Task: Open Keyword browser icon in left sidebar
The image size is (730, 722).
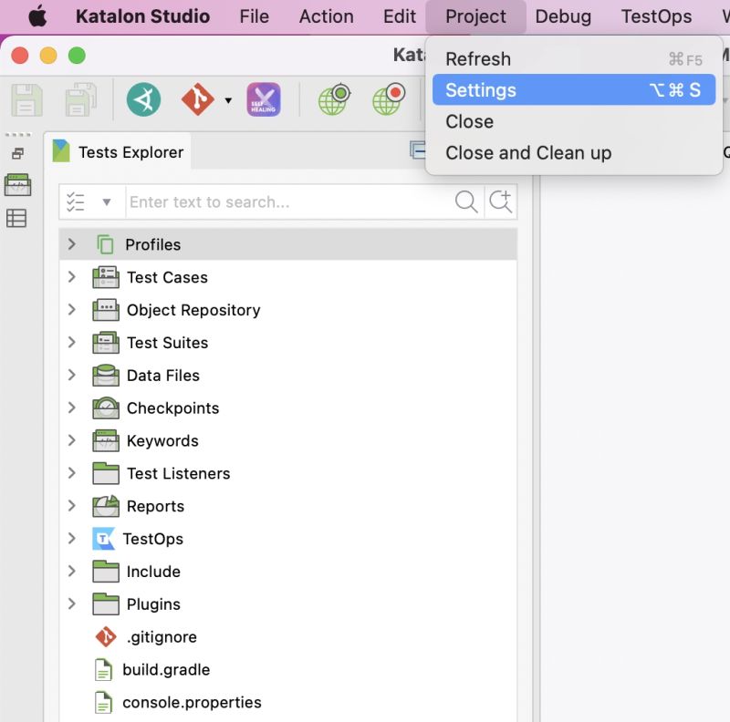Action: (17, 185)
